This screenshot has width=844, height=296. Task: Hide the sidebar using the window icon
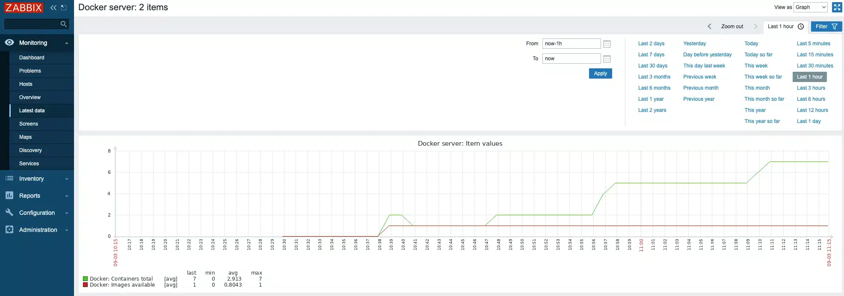pos(64,7)
